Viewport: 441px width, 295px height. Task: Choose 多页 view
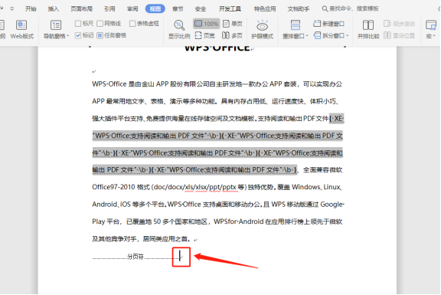(232, 35)
